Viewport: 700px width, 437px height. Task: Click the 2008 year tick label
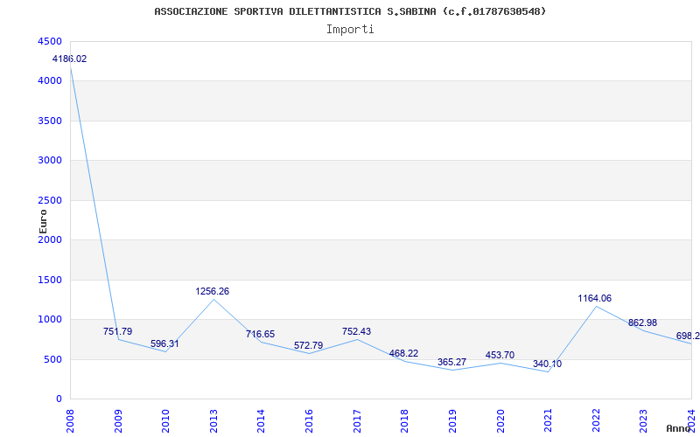tap(70, 421)
